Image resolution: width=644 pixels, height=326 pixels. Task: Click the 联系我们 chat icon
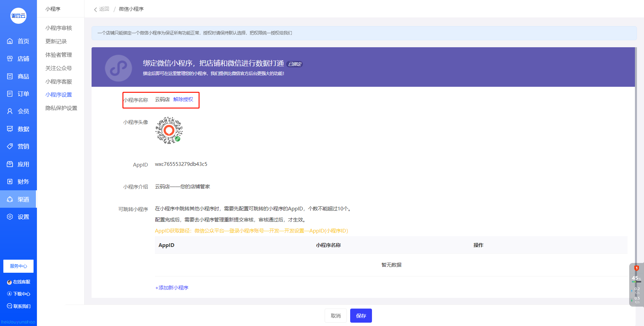(x=9, y=306)
